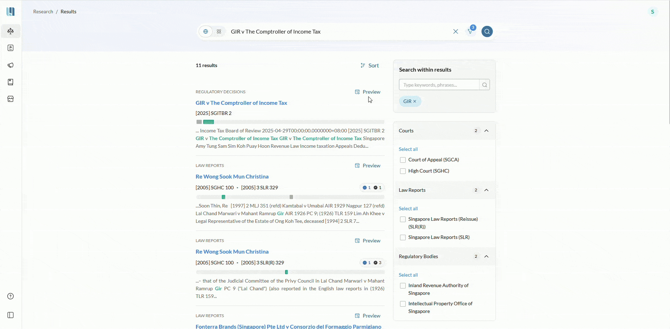Screen dimensions: 670x329
Task: Click the help question mark icon
Action: pyautogui.click(x=10, y=296)
